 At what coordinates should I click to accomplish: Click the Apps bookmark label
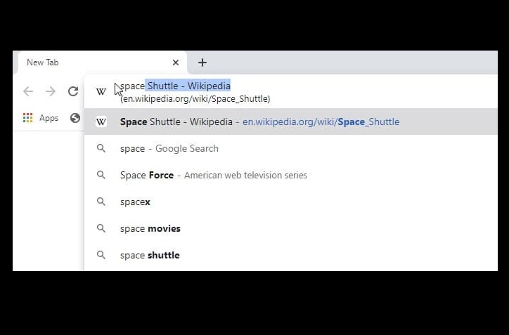tap(49, 118)
